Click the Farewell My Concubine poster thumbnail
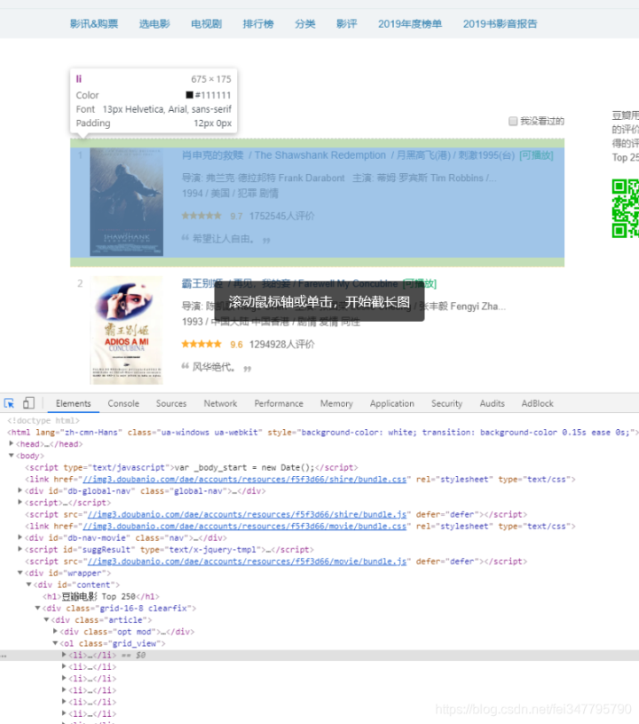 [126, 330]
